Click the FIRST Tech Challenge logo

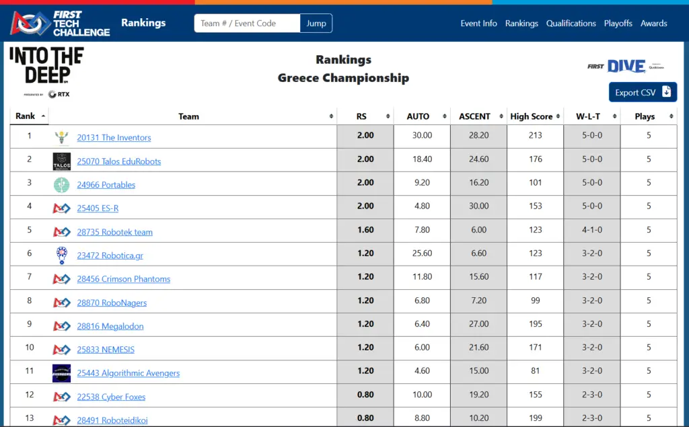(x=60, y=23)
